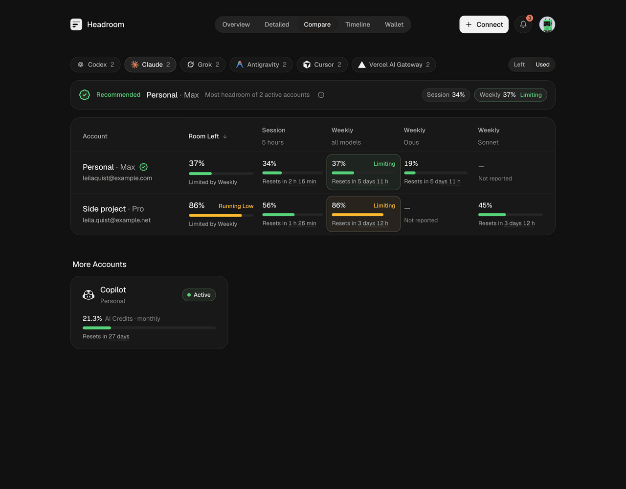Click the Weekly 37% Limiting pill
626x489 pixels.
click(511, 95)
